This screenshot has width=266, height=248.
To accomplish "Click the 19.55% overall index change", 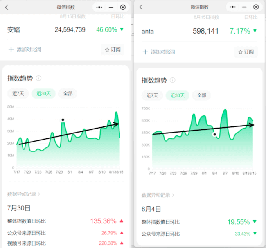I will [238, 222].
